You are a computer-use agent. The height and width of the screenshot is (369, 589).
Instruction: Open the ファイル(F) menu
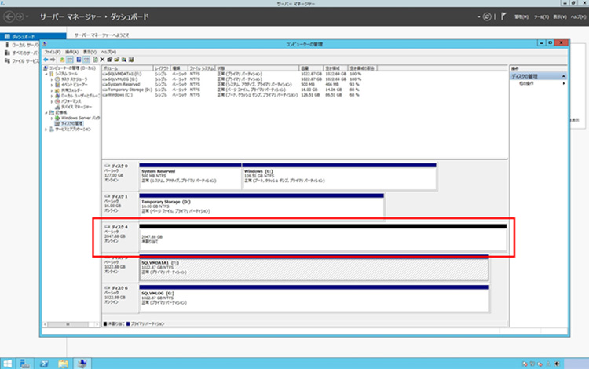coord(53,52)
